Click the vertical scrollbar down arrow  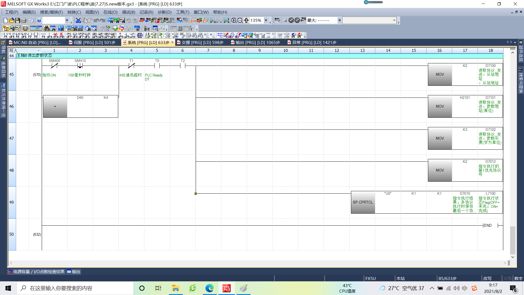tap(513, 257)
